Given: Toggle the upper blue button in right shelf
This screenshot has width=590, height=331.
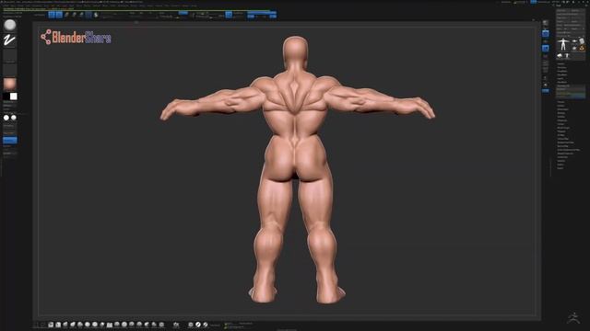Looking at the screenshot, I should click(546, 34).
